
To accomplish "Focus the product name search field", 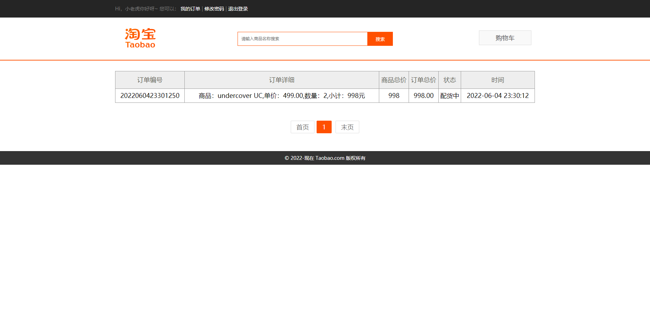I will [303, 39].
